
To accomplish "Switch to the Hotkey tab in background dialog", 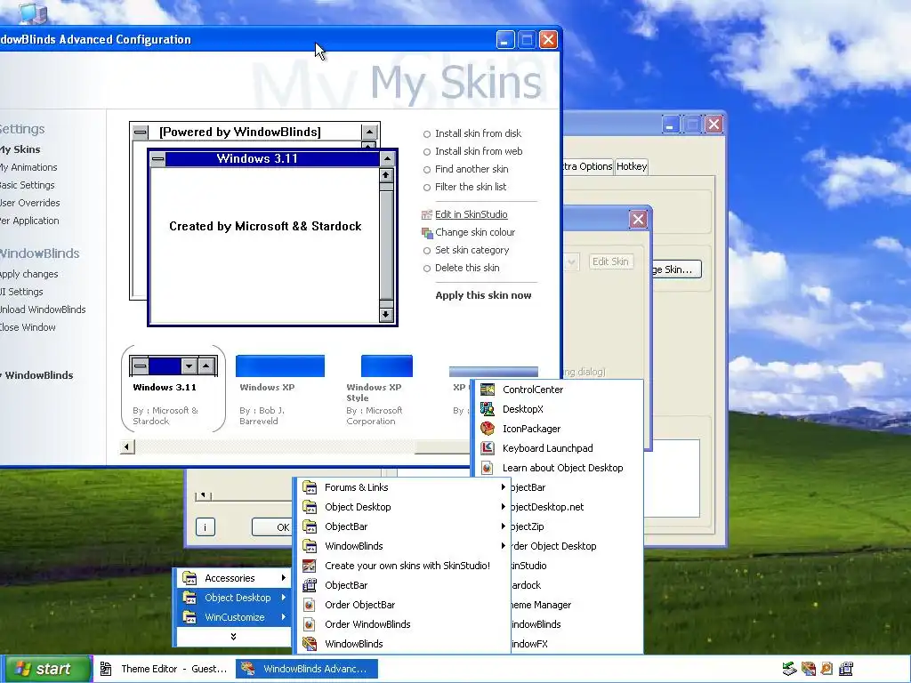I will 632,166.
